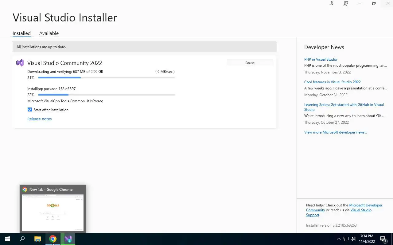Viewport: 393px width, 245px height.
Task: Open the taskbar search icon
Action: click(22, 239)
